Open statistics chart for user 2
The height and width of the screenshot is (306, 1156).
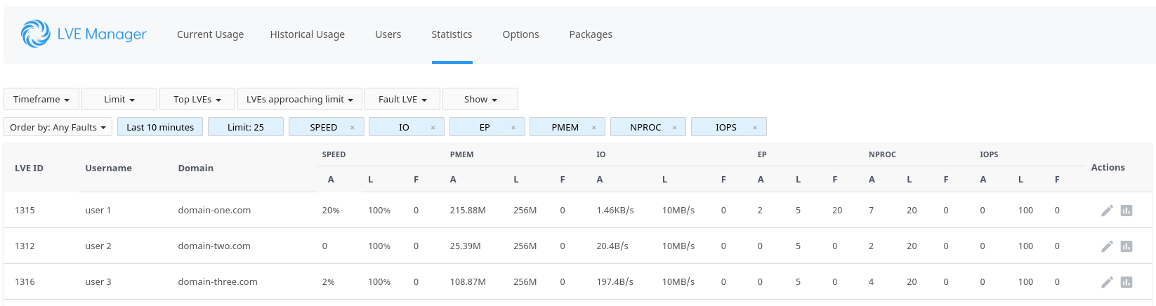pyautogui.click(x=1127, y=246)
